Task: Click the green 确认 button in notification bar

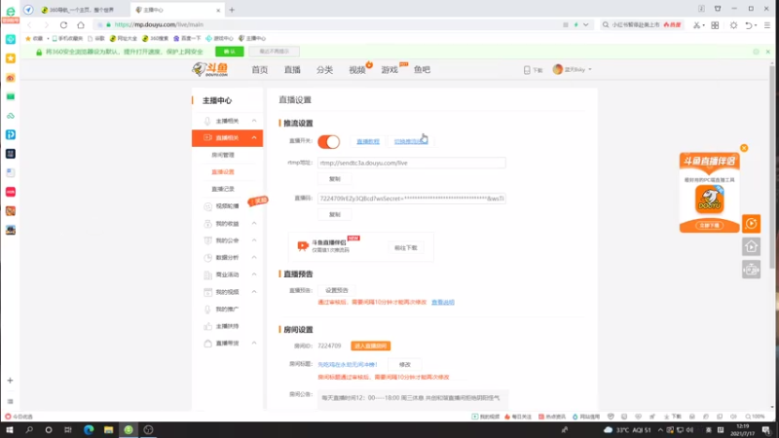Action: click(230, 52)
